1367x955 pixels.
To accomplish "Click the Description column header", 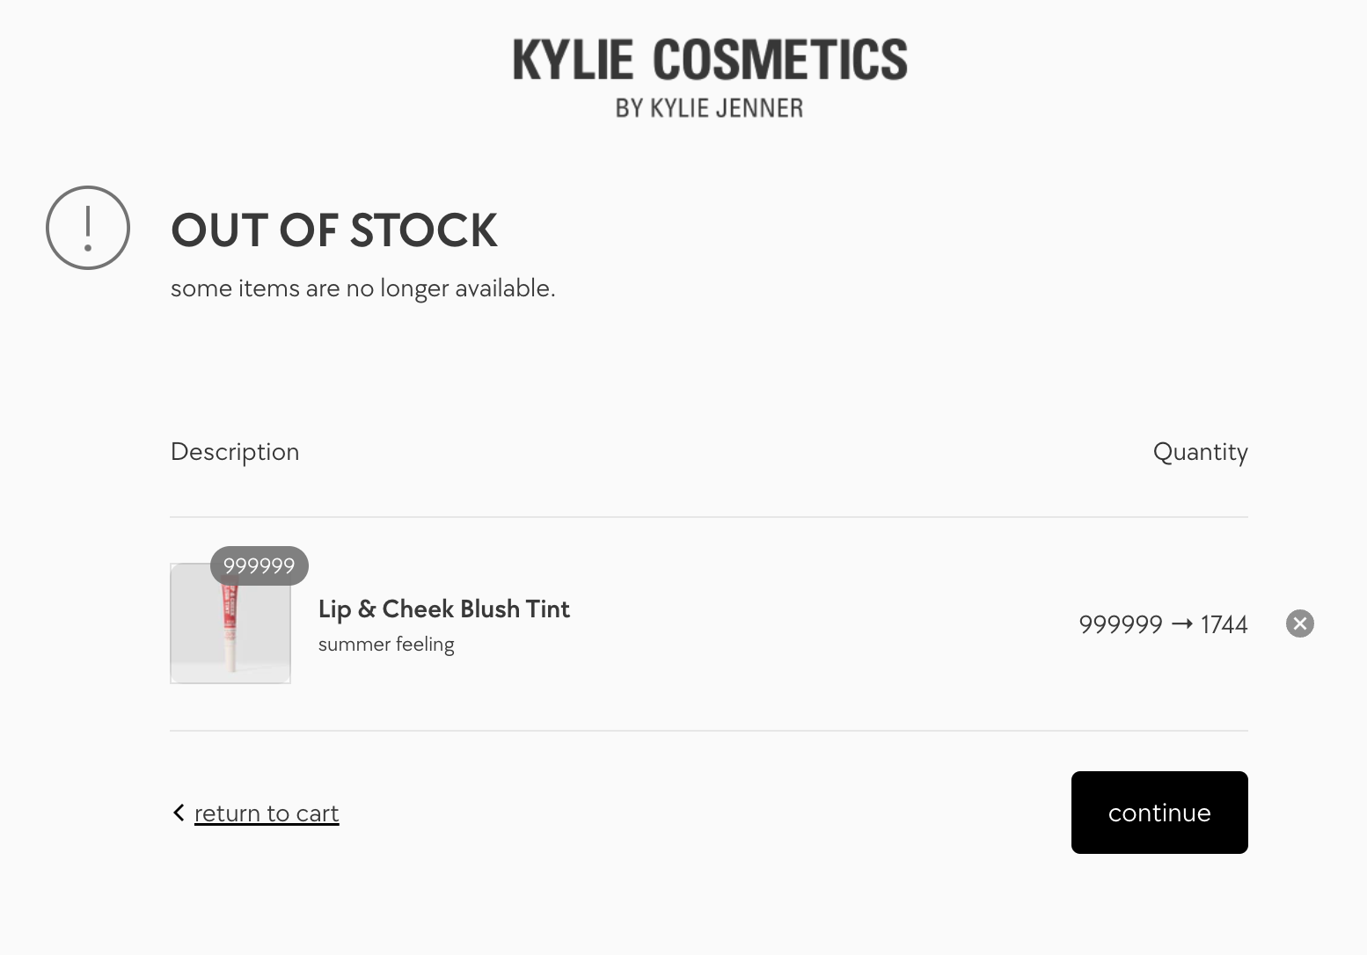I will click(x=235, y=452).
